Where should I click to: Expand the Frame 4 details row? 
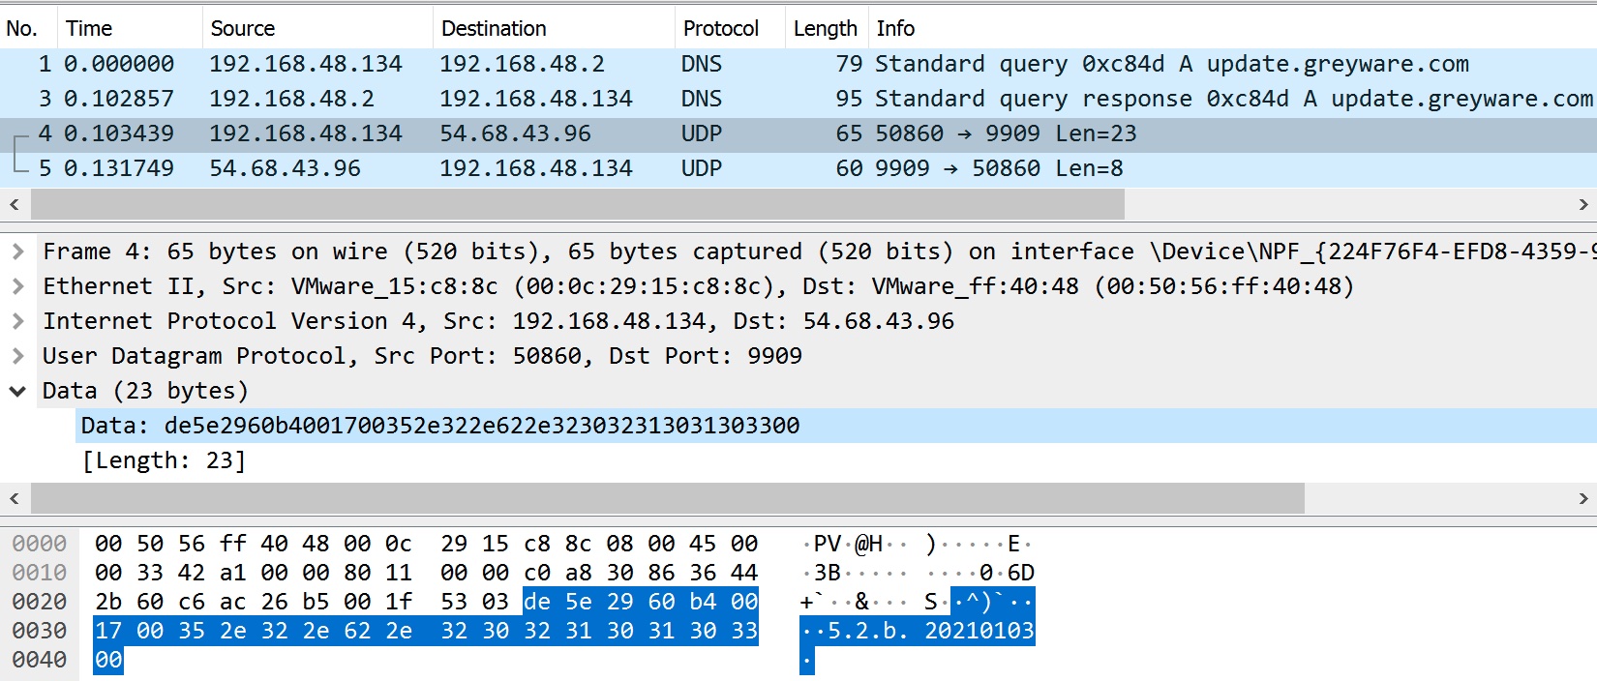click(17, 252)
